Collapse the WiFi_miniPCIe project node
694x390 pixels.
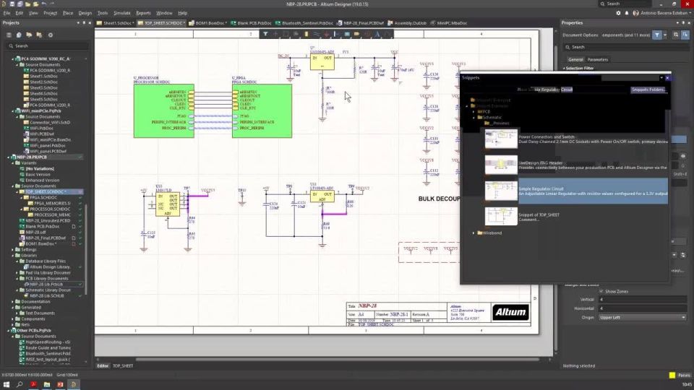13,111
